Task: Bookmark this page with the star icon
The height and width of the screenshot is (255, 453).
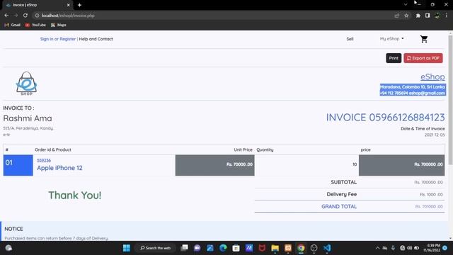Action: (406, 16)
